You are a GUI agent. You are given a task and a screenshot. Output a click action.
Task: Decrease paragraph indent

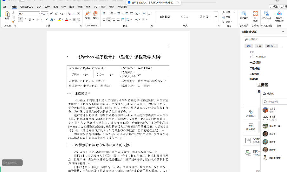(x=127, y=14)
